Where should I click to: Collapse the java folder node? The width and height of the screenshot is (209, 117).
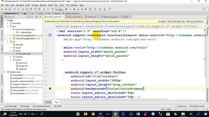[x=8, y=26]
